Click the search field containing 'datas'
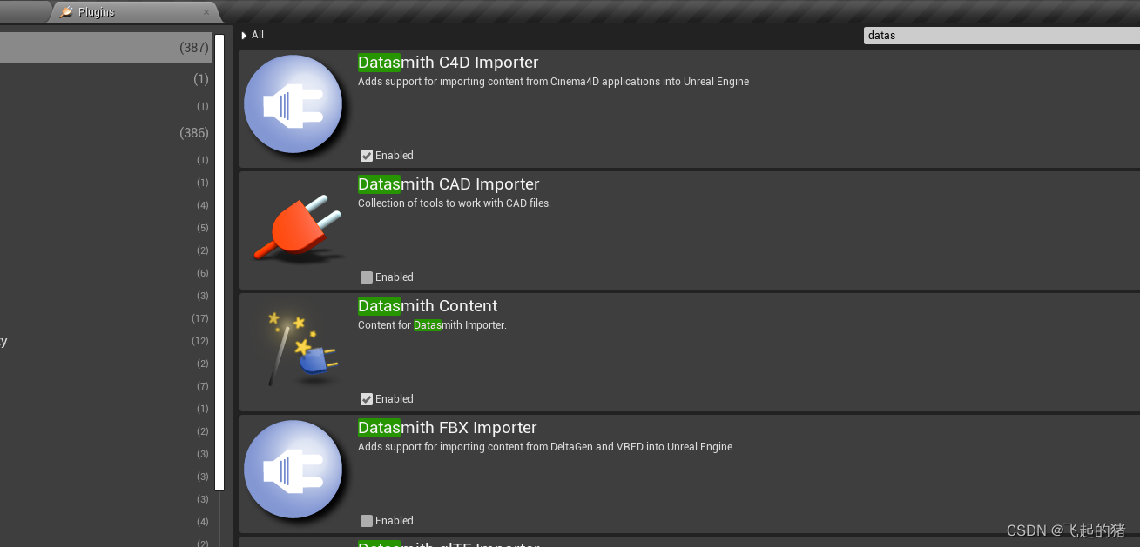1140x547 pixels. (1002, 36)
